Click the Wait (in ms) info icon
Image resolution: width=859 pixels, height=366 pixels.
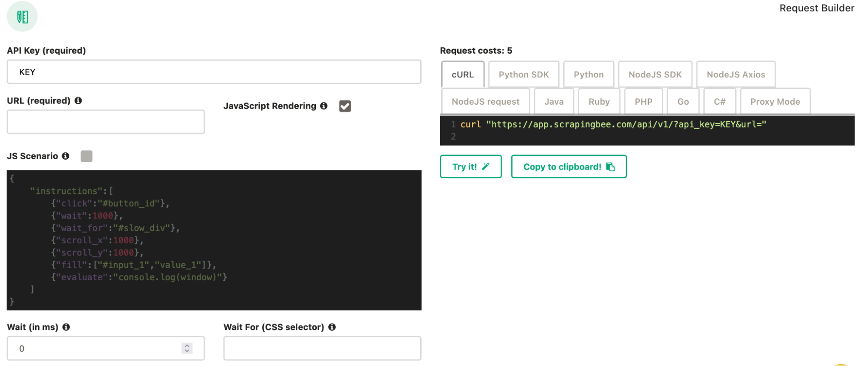(x=66, y=327)
